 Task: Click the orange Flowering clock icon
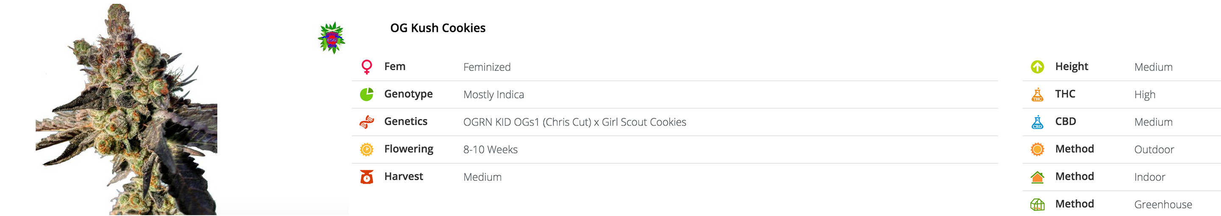[x=366, y=149]
